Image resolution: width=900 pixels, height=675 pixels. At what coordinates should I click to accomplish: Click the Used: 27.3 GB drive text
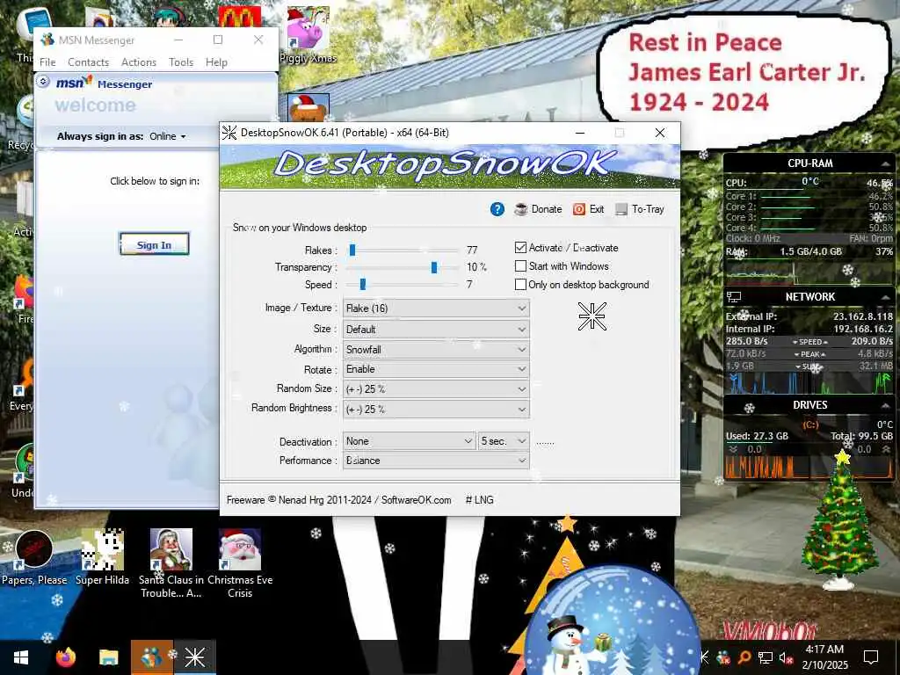pyautogui.click(x=757, y=436)
